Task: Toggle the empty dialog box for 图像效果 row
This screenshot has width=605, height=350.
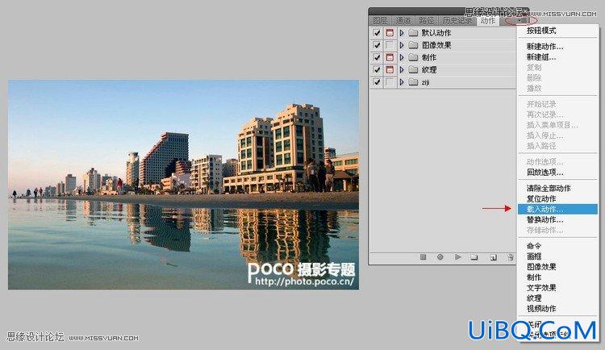Action: [x=390, y=45]
